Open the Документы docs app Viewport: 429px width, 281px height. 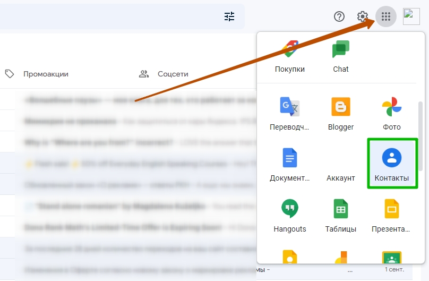tap(289, 165)
